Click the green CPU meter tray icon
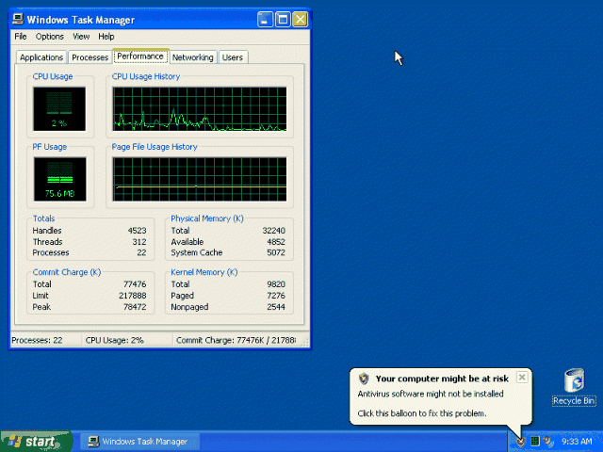Screen dimensions: 603x452 tap(534, 442)
